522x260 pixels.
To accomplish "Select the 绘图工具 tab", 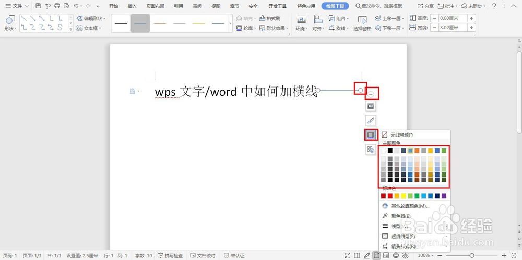I will (335, 6).
